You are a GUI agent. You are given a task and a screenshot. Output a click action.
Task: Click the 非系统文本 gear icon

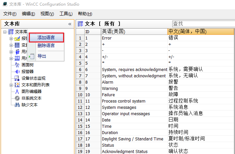click(17, 98)
